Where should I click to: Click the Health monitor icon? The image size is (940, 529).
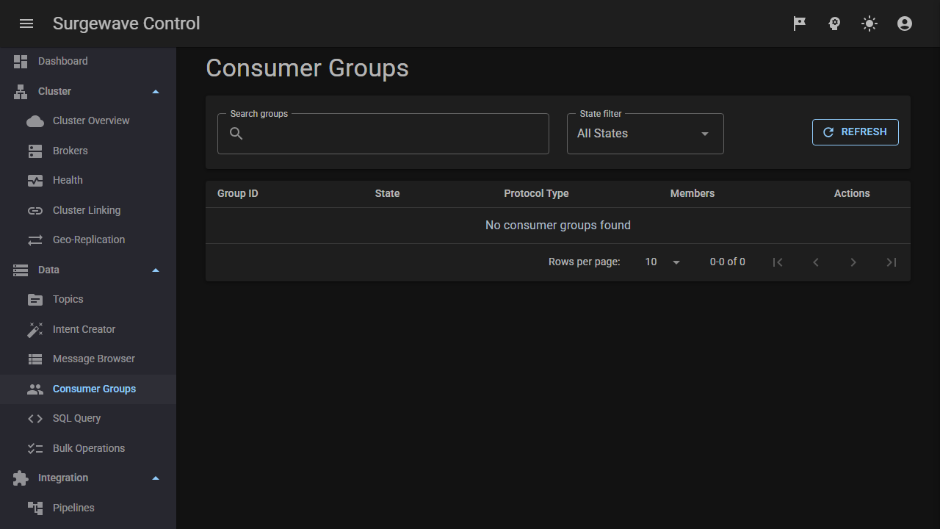35,181
